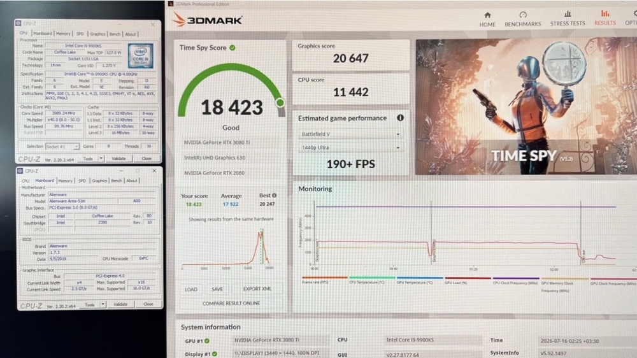Click Validate in the lower CPU-Z window
The height and width of the screenshot is (358, 637).
120,304
